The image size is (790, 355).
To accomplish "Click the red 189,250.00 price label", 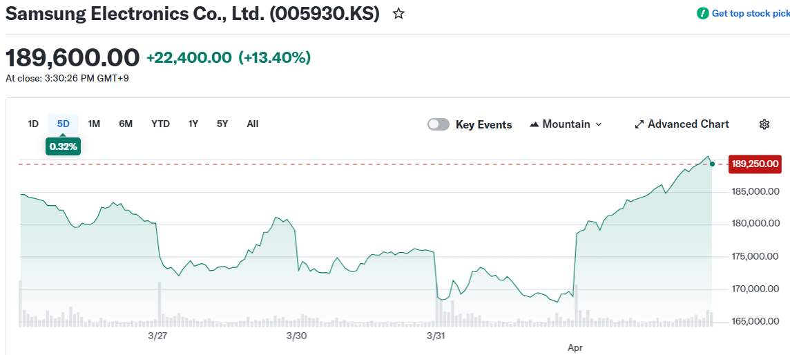I will pyautogui.click(x=755, y=164).
